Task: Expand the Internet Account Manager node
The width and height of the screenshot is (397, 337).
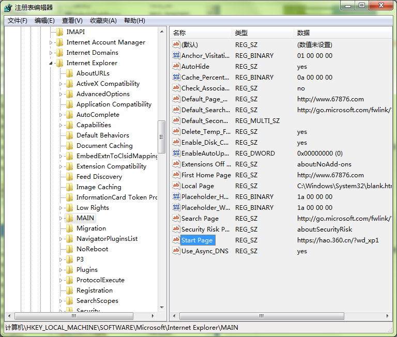Action: point(51,42)
